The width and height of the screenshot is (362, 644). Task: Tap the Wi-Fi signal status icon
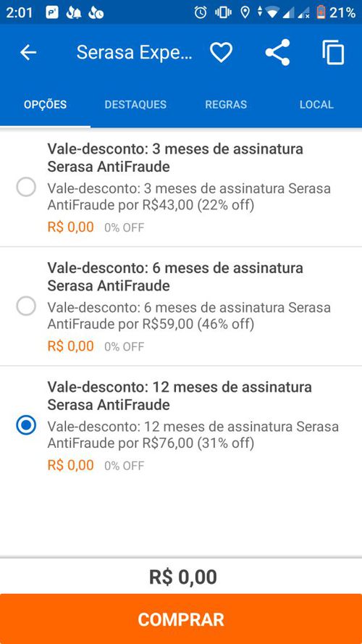pyautogui.click(x=271, y=13)
